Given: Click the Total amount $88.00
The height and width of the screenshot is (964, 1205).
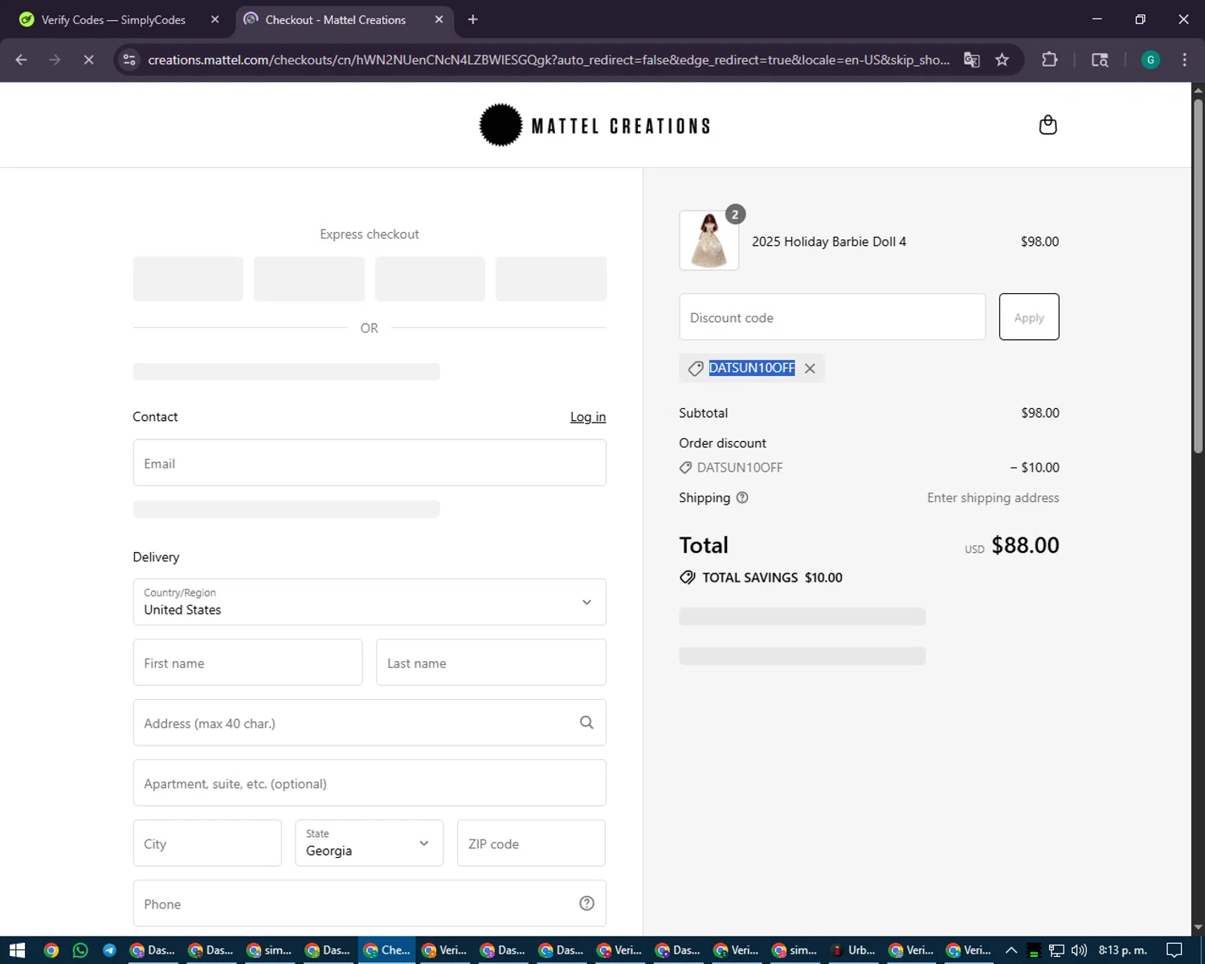Looking at the screenshot, I should pyautogui.click(x=1025, y=545).
